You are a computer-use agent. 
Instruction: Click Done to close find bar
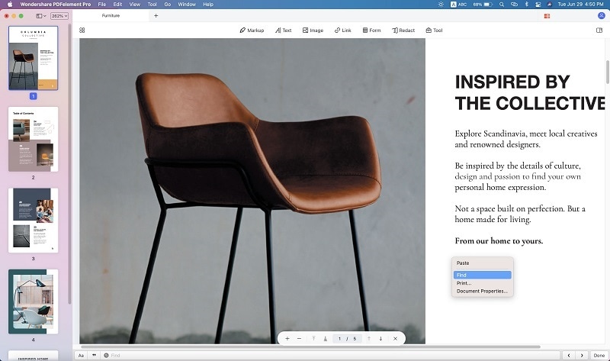[x=599, y=355]
